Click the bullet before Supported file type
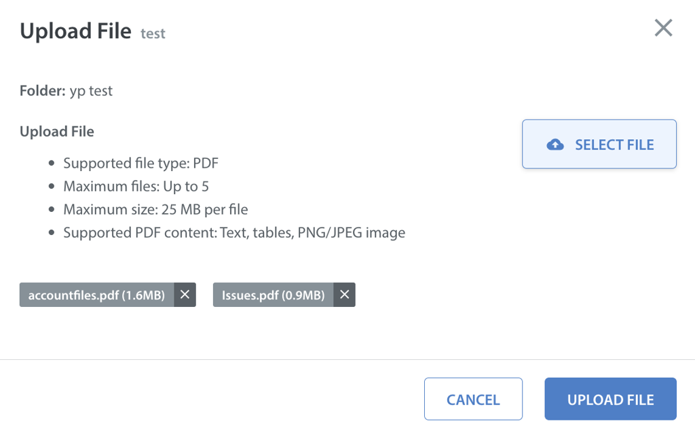This screenshot has height=436, width=695. pyautogui.click(x=52, y=164)
